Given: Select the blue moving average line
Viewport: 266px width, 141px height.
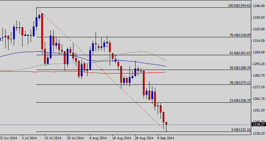Looking at the screenshot, I should [x=21, y=53].
